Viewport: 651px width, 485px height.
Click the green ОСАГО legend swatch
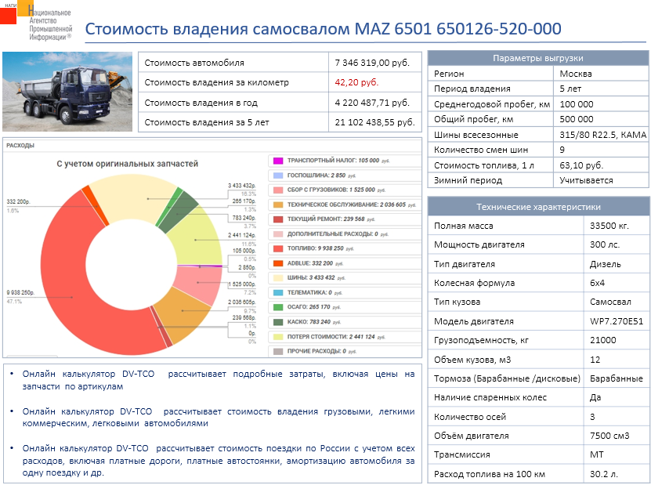tap(277, 307)
